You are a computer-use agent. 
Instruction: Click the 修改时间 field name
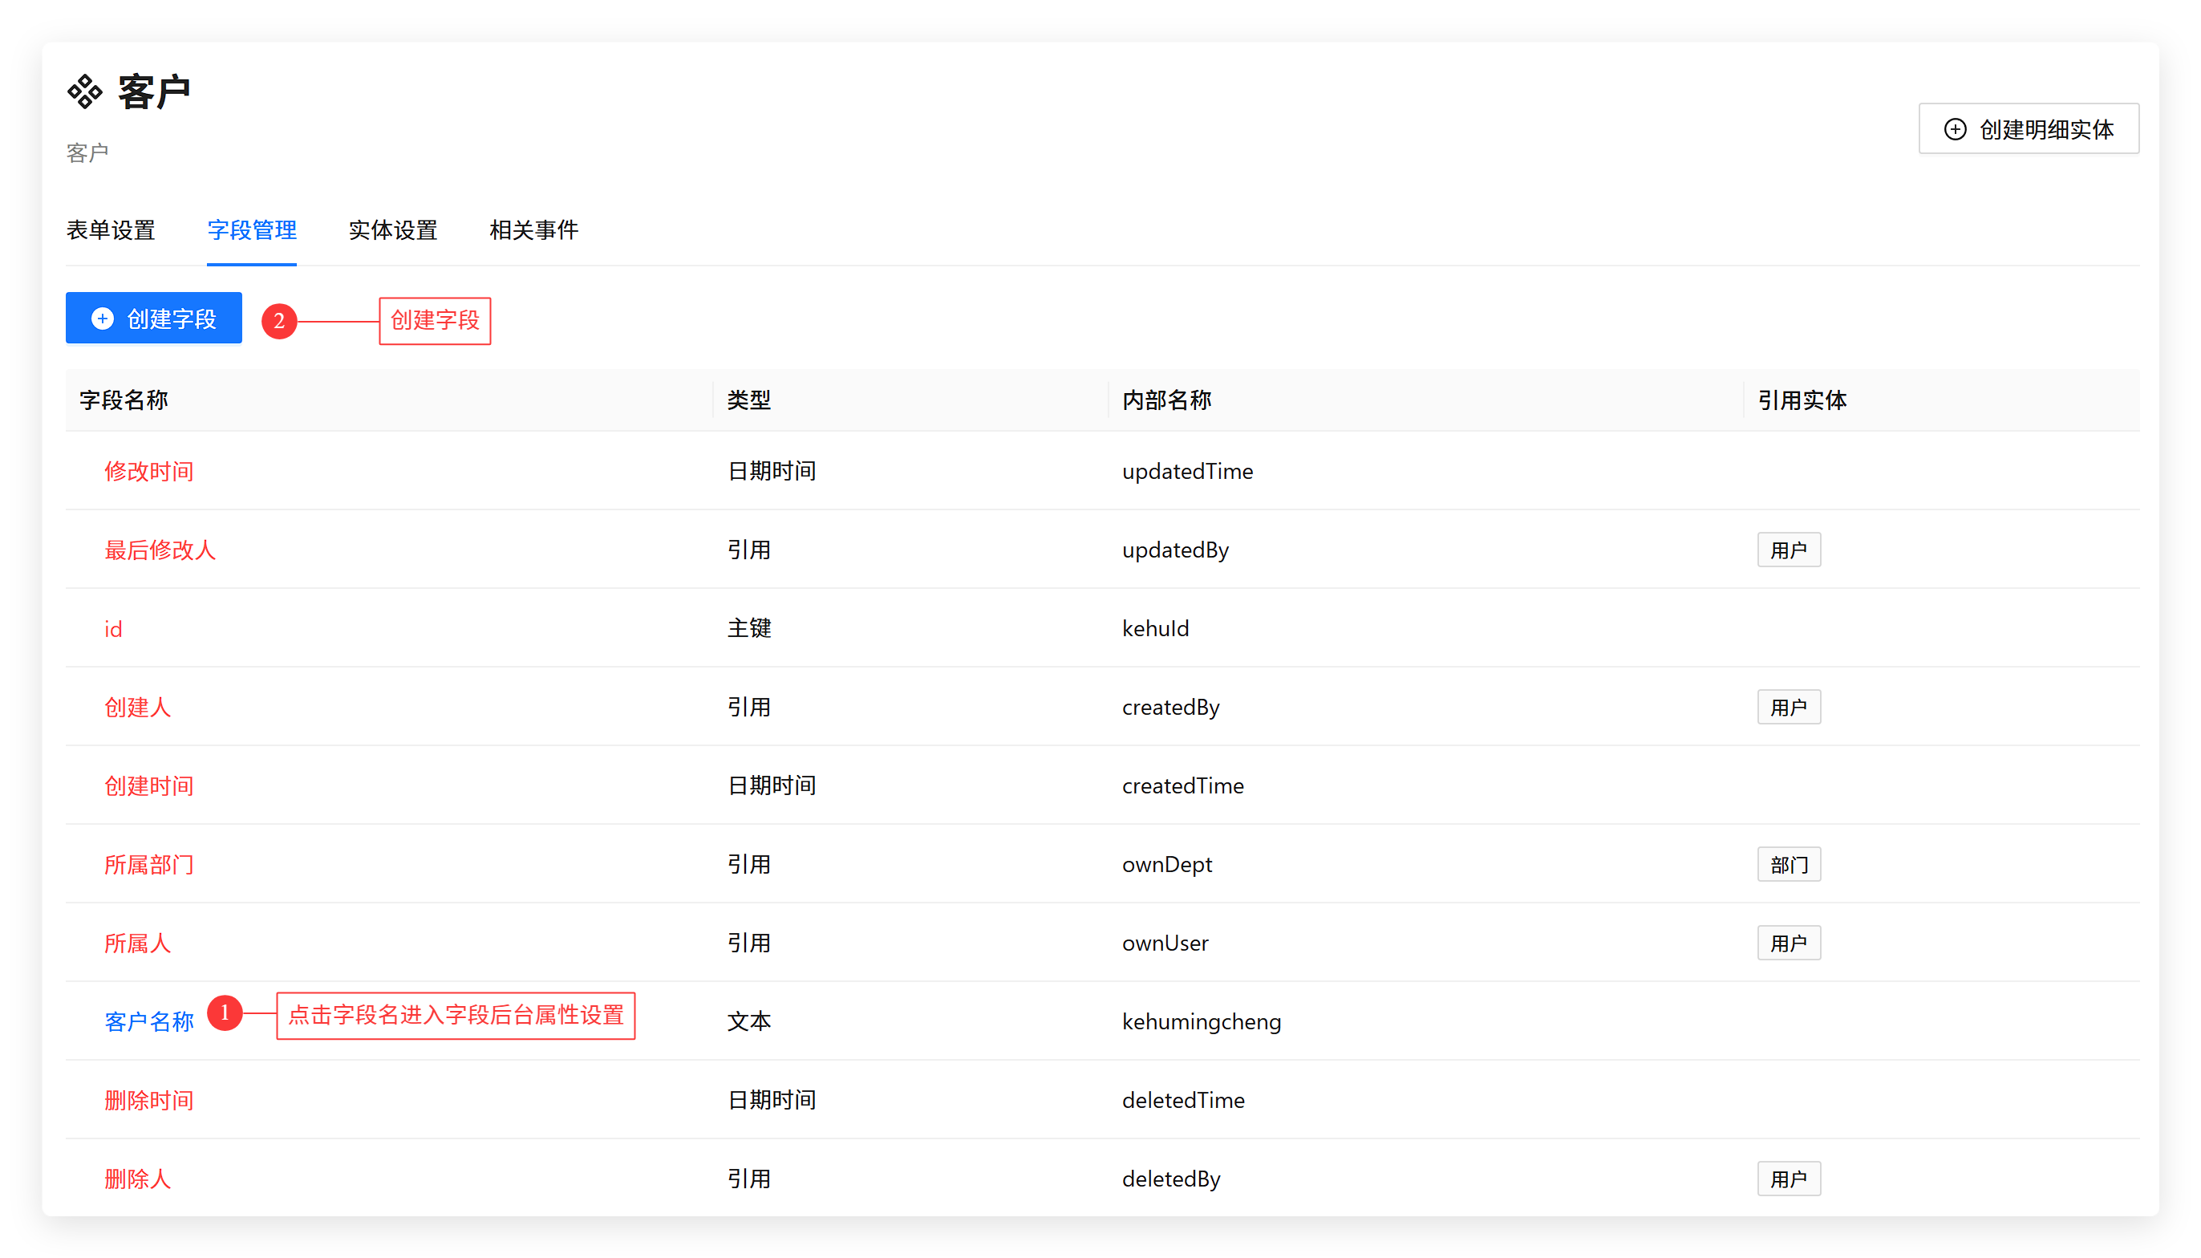[x=148, y=471]
